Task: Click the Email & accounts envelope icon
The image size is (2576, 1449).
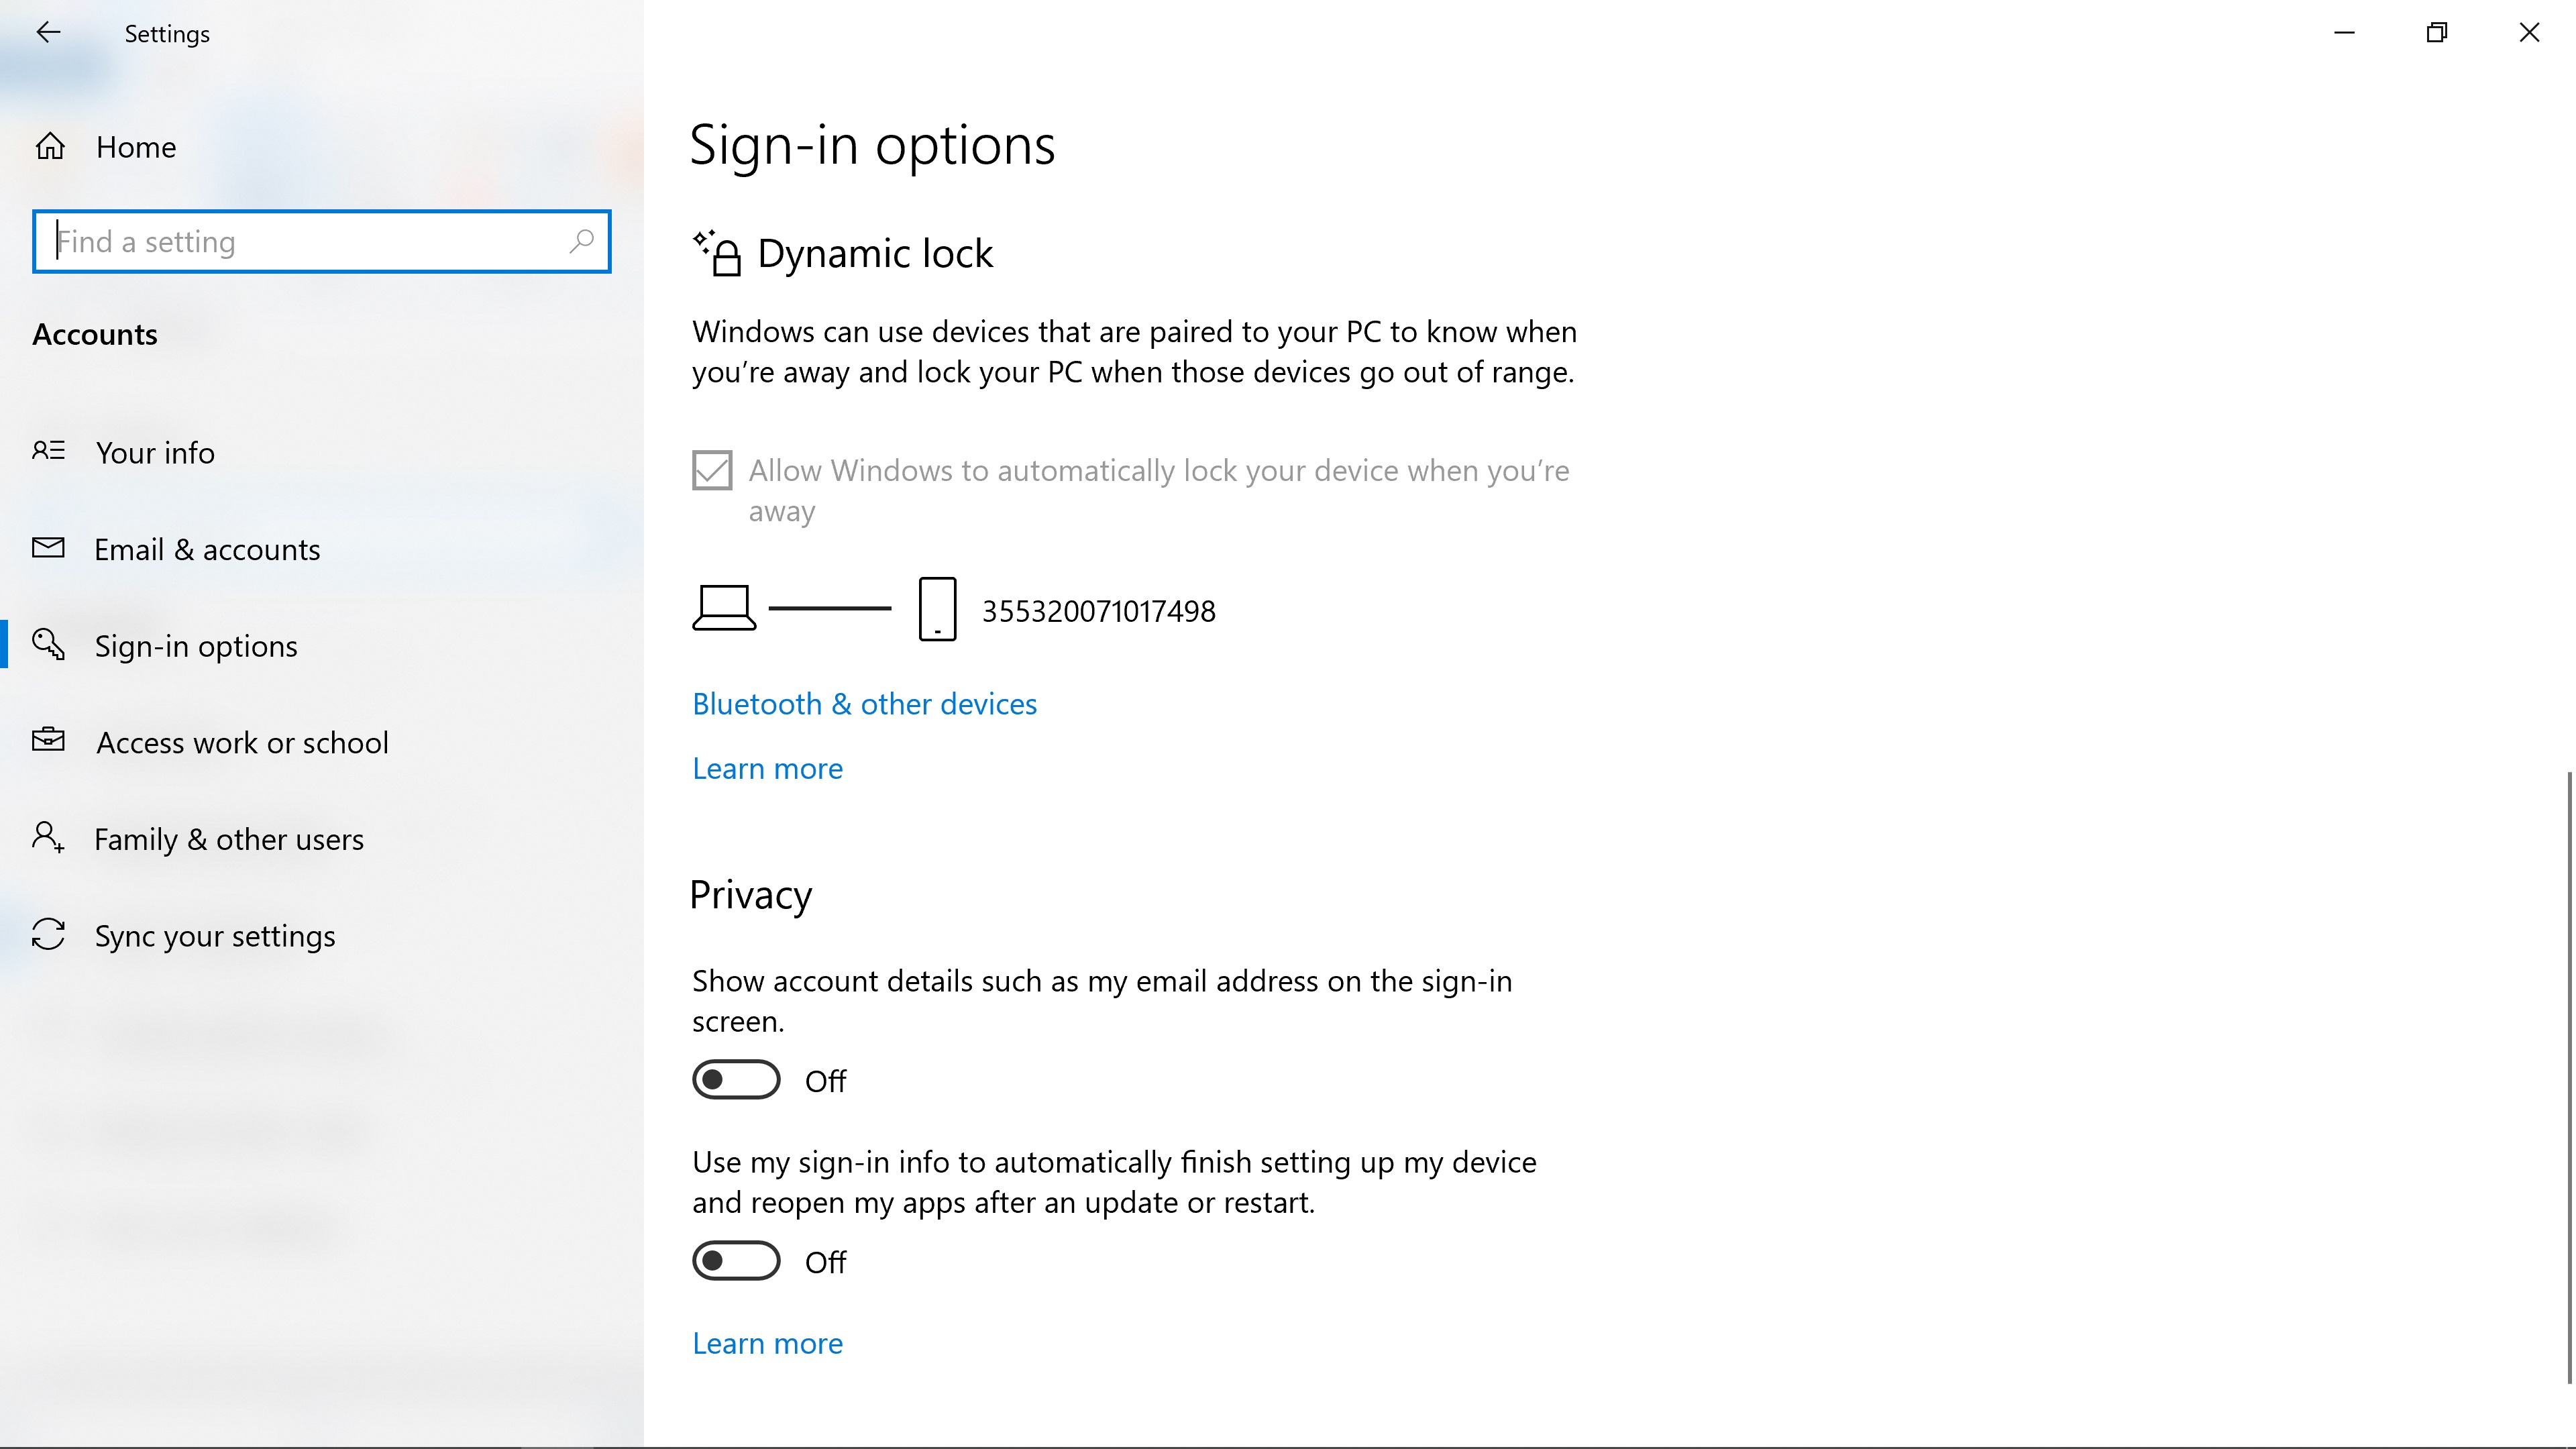Action: click(x=48, y=548)
